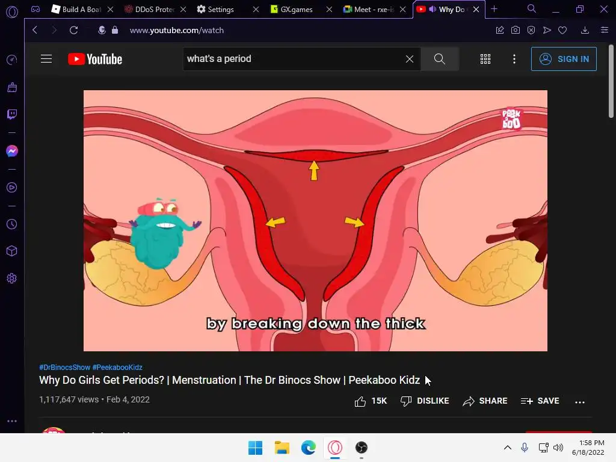616x462 pixels.
Task: Click the SHARE button
Action: point(485,401)
